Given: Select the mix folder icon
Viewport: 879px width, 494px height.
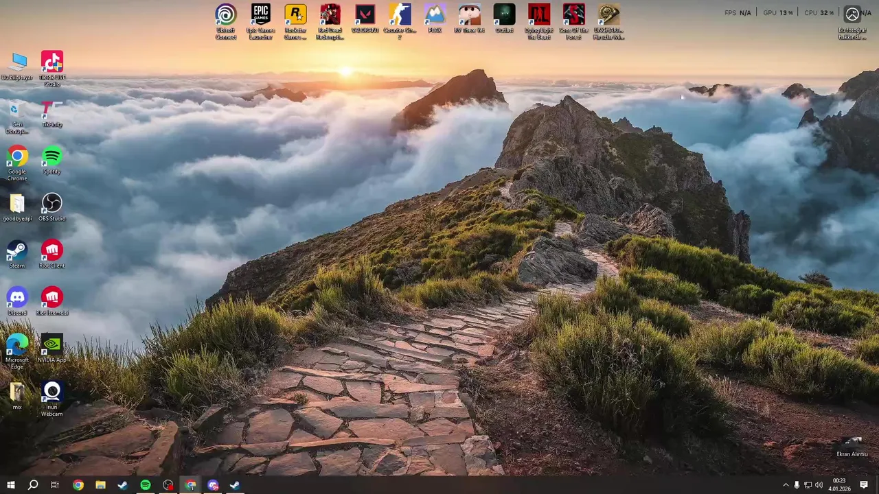Looking at the screenshot, I should point(17,397).
